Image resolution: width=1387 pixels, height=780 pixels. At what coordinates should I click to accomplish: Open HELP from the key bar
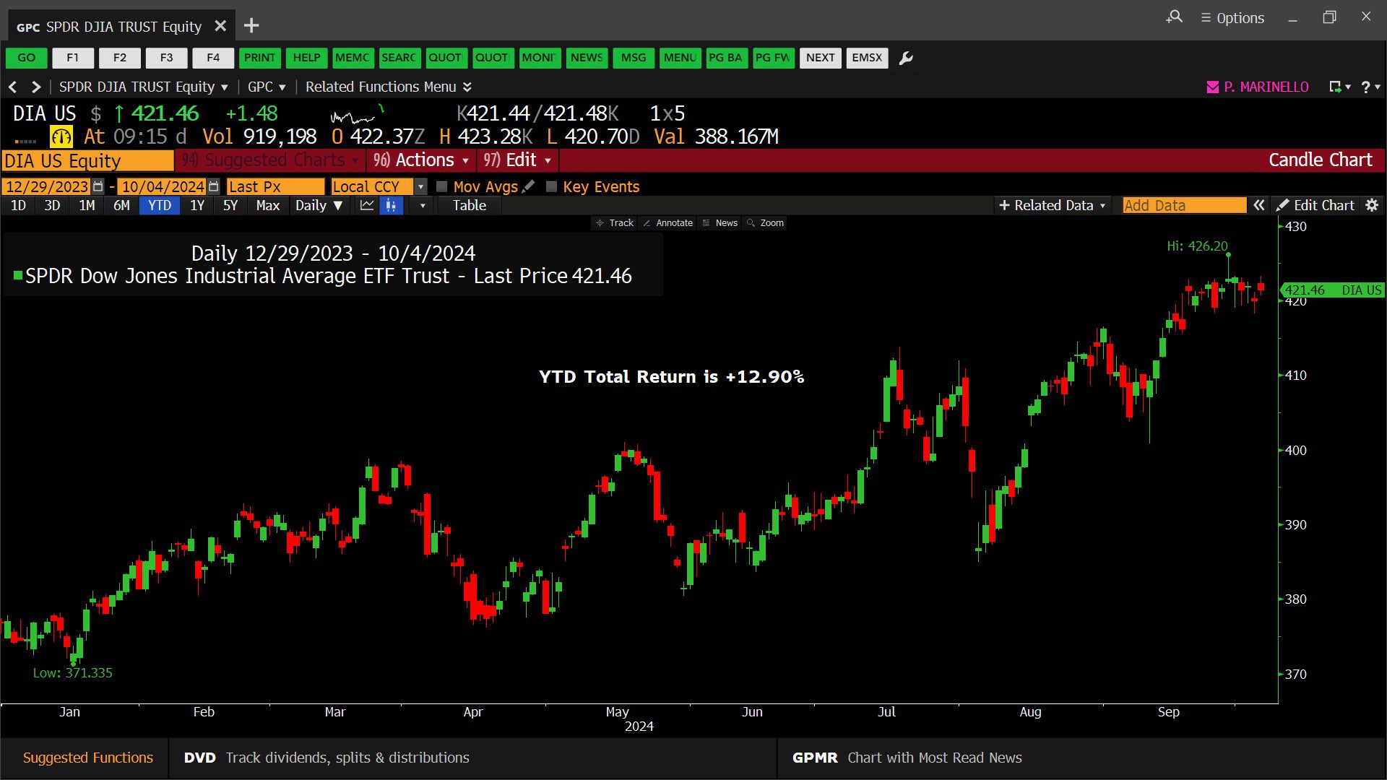pyautogui.click(x=306, y=58)
